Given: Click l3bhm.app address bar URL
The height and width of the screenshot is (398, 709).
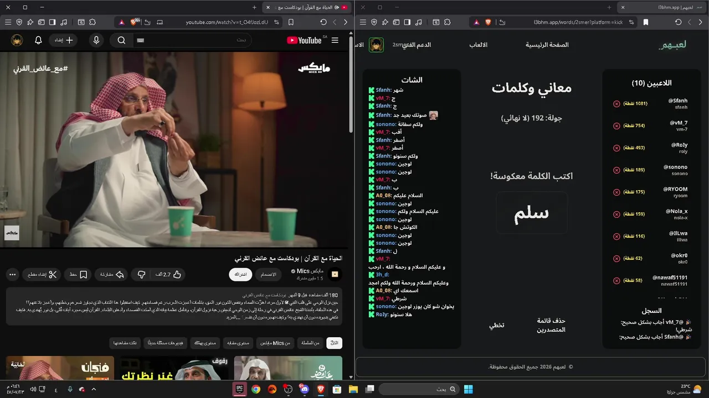Looking at the screenshot, I should point(578,22).
